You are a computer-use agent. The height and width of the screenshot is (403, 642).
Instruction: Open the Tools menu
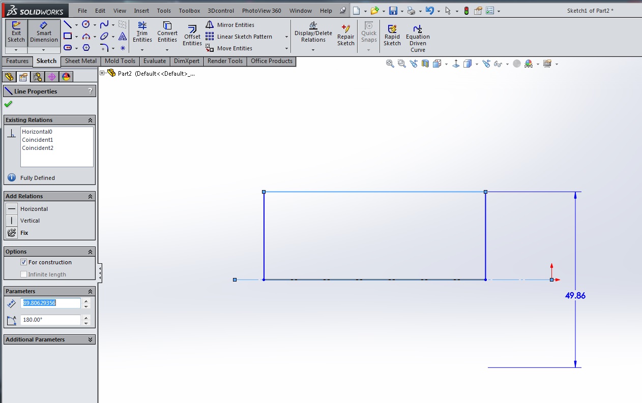click(163, 10)
